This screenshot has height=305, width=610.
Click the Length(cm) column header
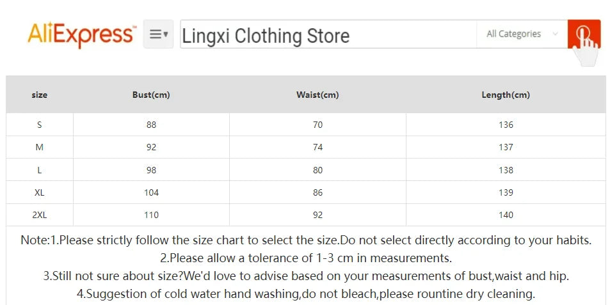(506, 95)
